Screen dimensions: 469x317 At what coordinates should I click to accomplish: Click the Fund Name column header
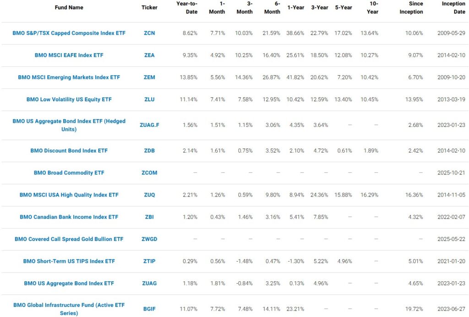(69, 7)
